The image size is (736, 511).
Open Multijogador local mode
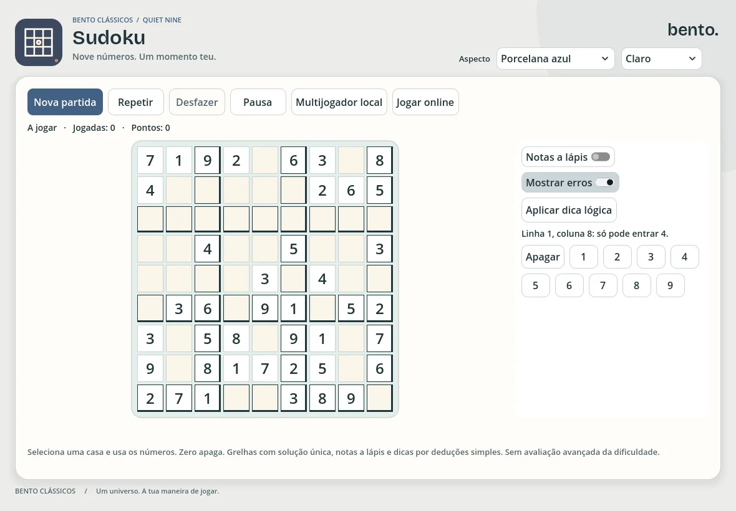click(x=339, y=102)
